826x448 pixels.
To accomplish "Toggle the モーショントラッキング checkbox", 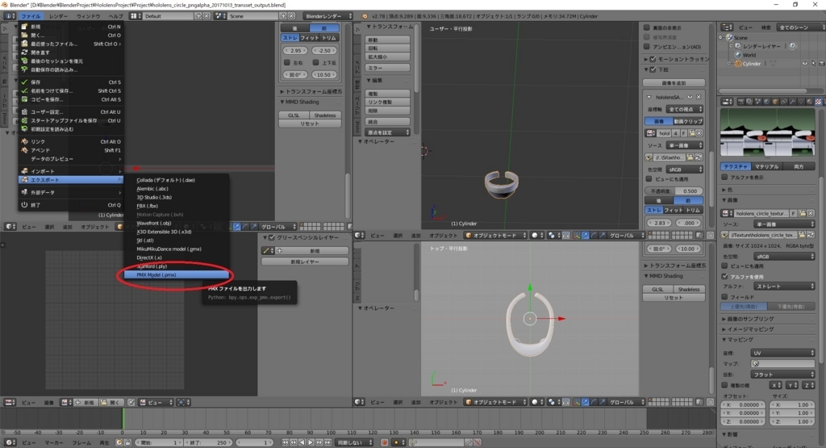I will tap(653, 59).
